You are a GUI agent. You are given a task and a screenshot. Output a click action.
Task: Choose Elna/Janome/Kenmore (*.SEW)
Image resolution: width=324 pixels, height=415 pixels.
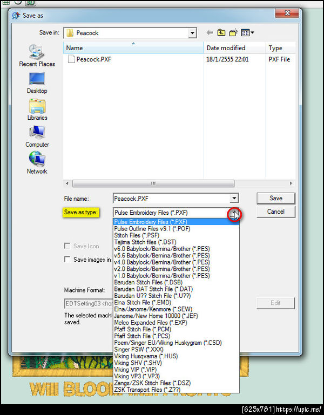pos(176,309)
